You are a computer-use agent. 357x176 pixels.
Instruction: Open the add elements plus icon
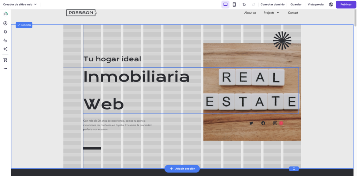[x=6, y=23]
